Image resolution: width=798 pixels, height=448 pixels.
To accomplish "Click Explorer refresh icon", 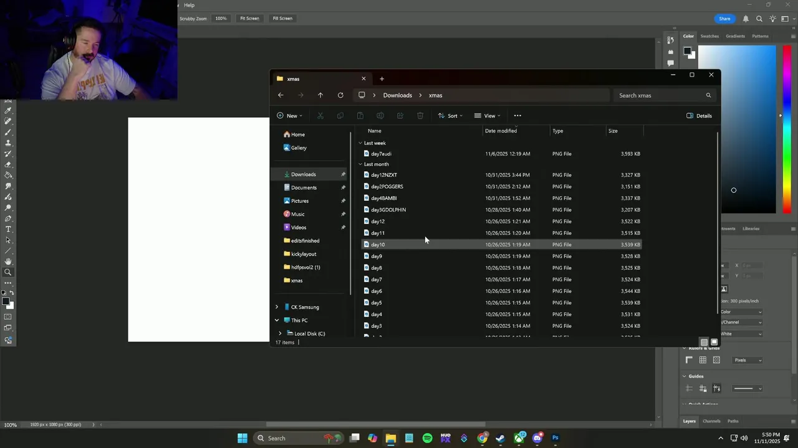I will [340, 95].
